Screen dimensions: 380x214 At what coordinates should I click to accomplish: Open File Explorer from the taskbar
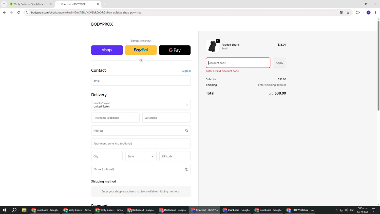pyautogui.click(x=24, y=210)
